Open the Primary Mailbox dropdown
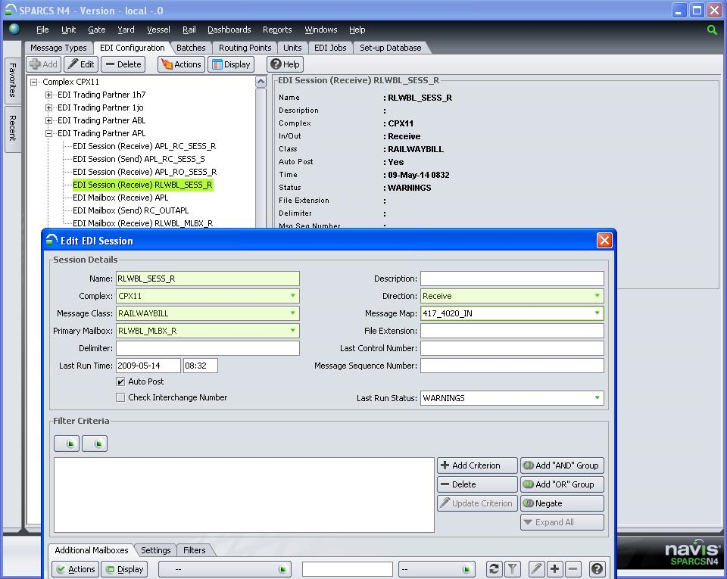Image resolution: width=727 pixels, height=579 pixels. point(292,330)
